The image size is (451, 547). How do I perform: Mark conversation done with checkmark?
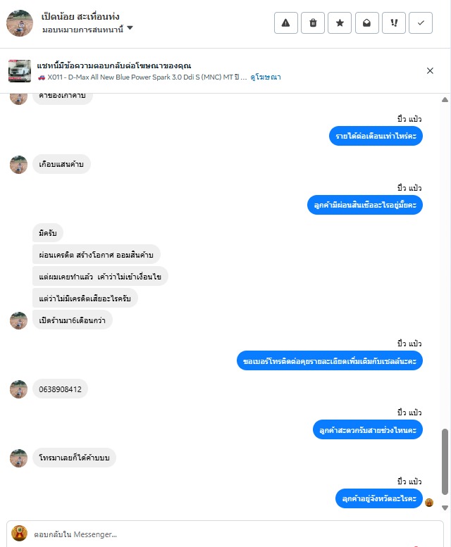click(421, 23)
